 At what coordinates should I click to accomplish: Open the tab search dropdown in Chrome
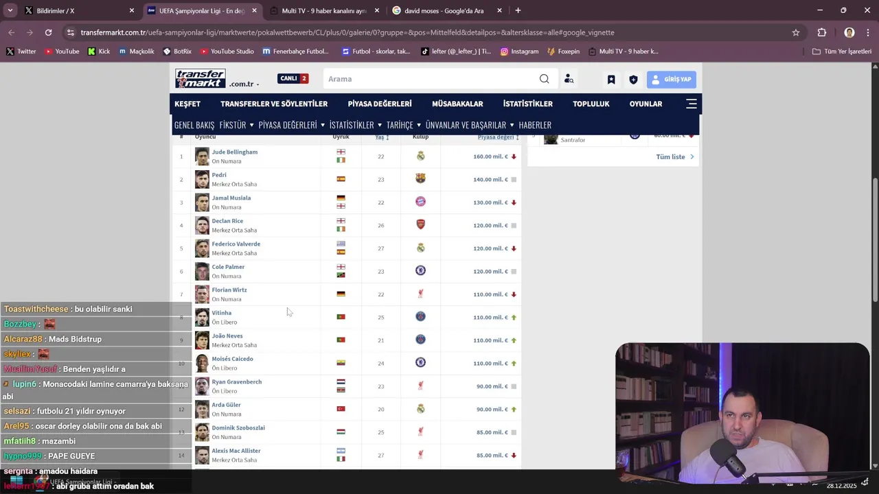coord(10,10)
